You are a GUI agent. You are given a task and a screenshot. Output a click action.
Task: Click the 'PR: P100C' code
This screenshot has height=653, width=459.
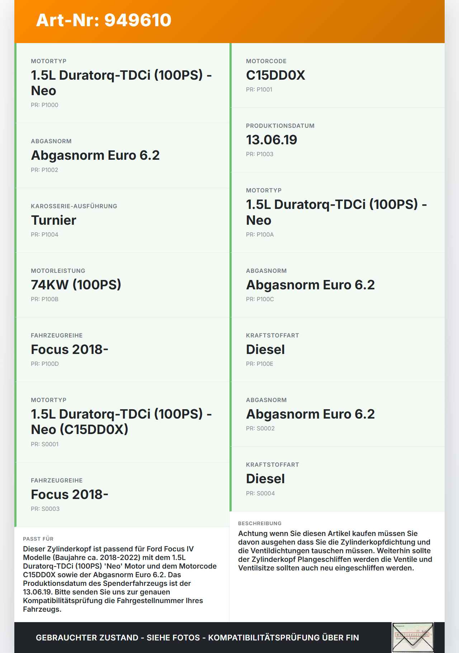(x=260, y=299)
